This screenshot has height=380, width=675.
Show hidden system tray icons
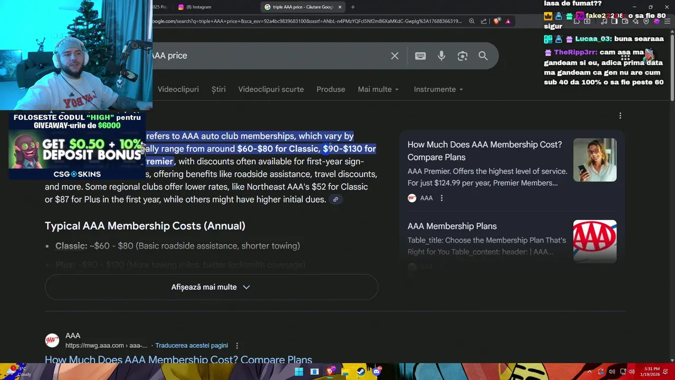click(x=590, y=372)
